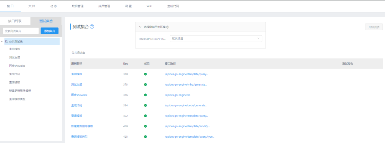The image size is (385, 143).
Task: Click the 测试报告 column header
Action: (x=348, y=63)
